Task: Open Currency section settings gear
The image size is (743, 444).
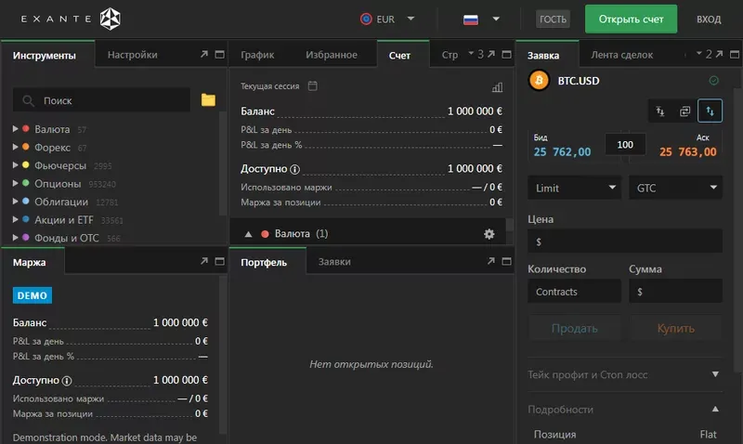Action: 489,233
